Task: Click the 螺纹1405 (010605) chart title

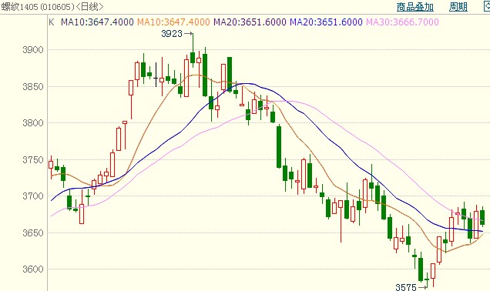Action: tap(52, 7)
